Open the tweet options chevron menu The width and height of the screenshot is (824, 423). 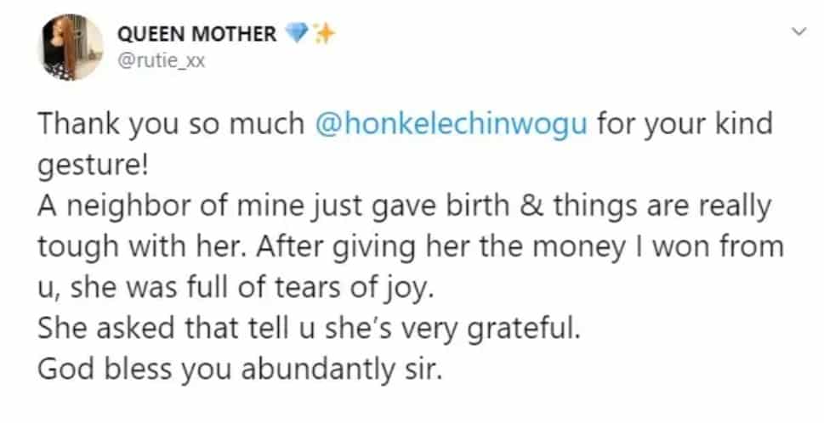[x=798, y=31]
